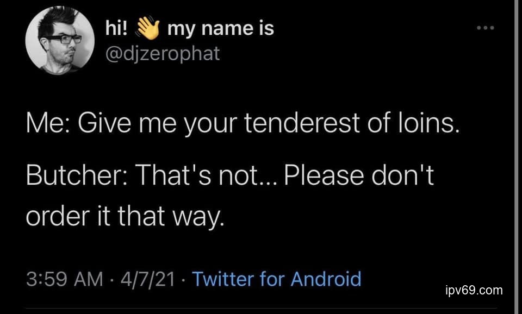
Task: Open the @djzerophat handle
Action: pyautogui.click(x=162, y=54)
